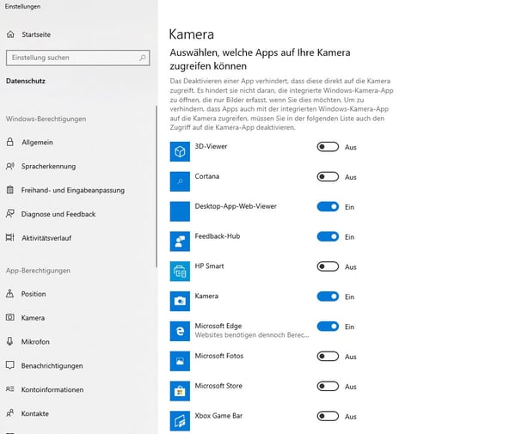Open Kontakte permissions
The height and width of the screenshot is (434, 516).
click(x=35, y=413)
